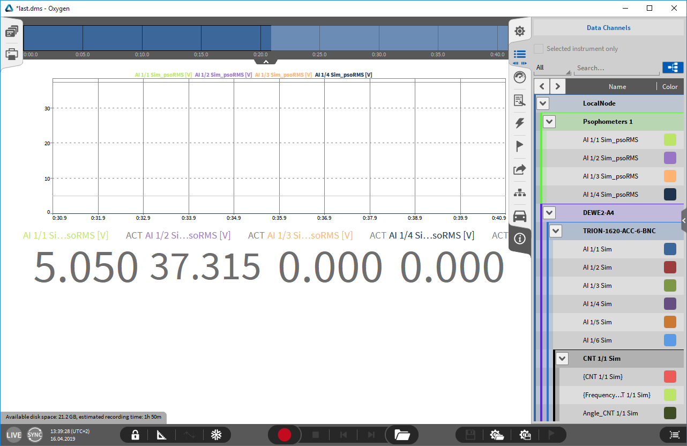Open the measurement file folder icon

point(402,435)
